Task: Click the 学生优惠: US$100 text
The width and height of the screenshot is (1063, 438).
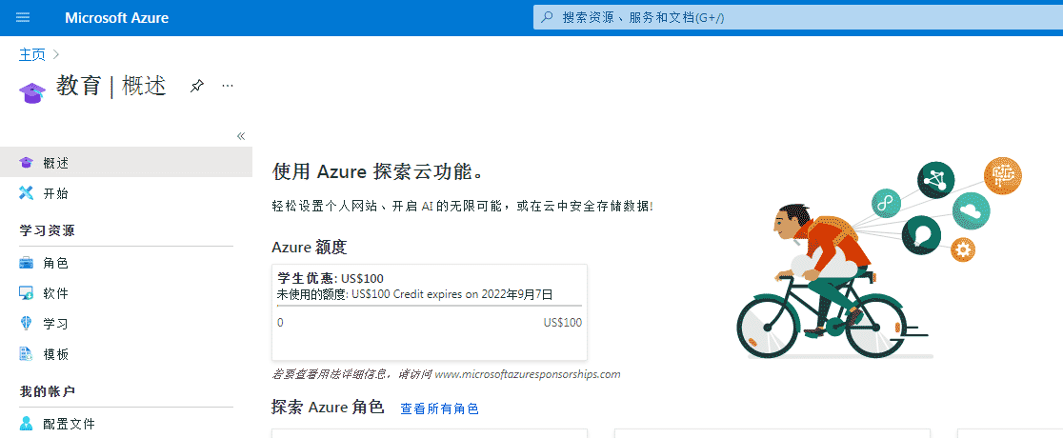Action: click(331, 279)
